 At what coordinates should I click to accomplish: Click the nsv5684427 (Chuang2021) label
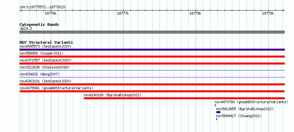point(239,116)
